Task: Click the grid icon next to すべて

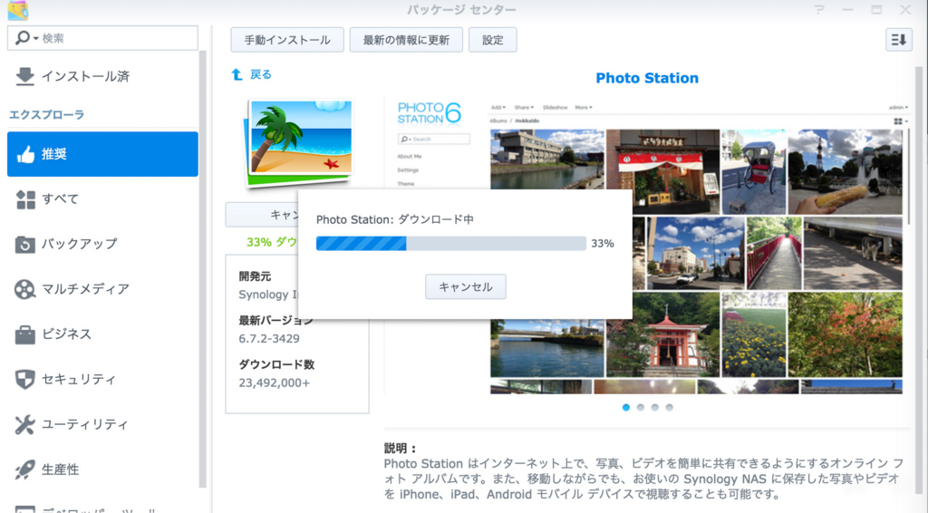Action: click(25, 199)
